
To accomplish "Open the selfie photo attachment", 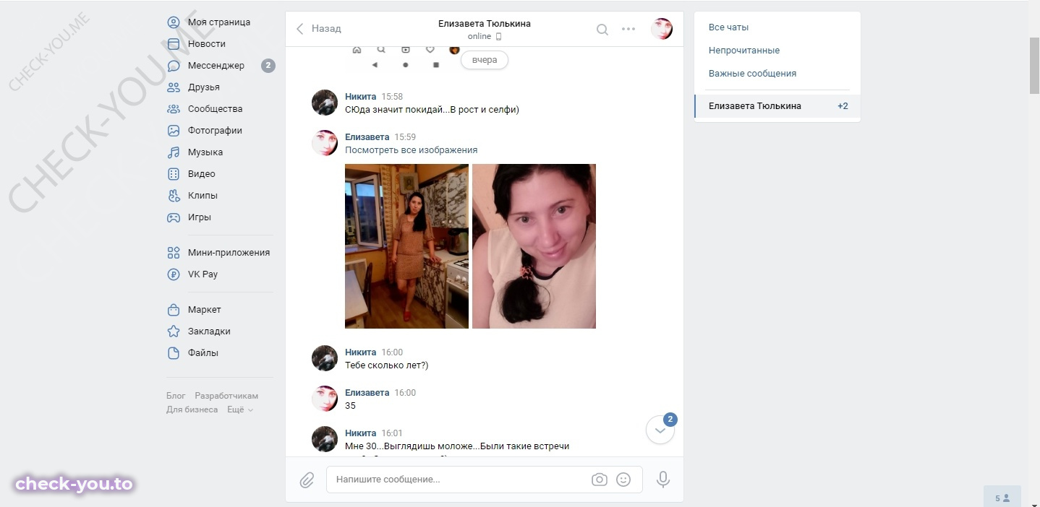I will click(534, 246).
